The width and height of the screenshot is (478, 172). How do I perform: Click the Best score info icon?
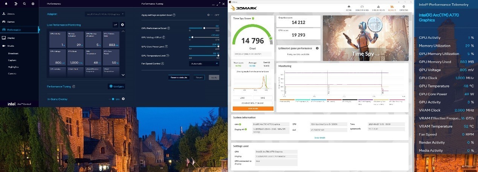point(269,62)
